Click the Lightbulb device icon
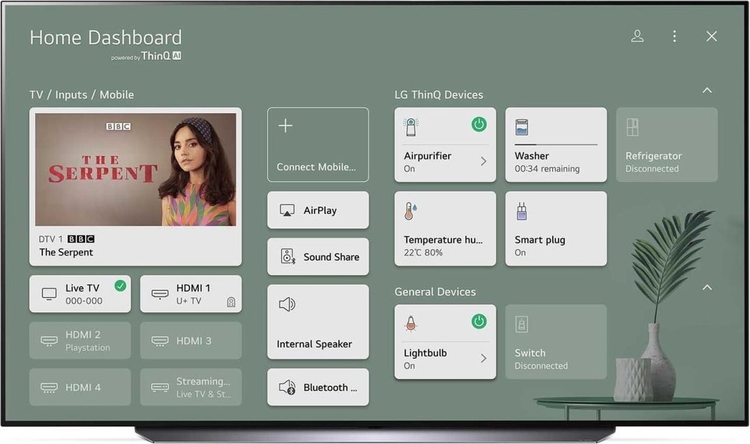The image size is (750, 444). (411, 323)
